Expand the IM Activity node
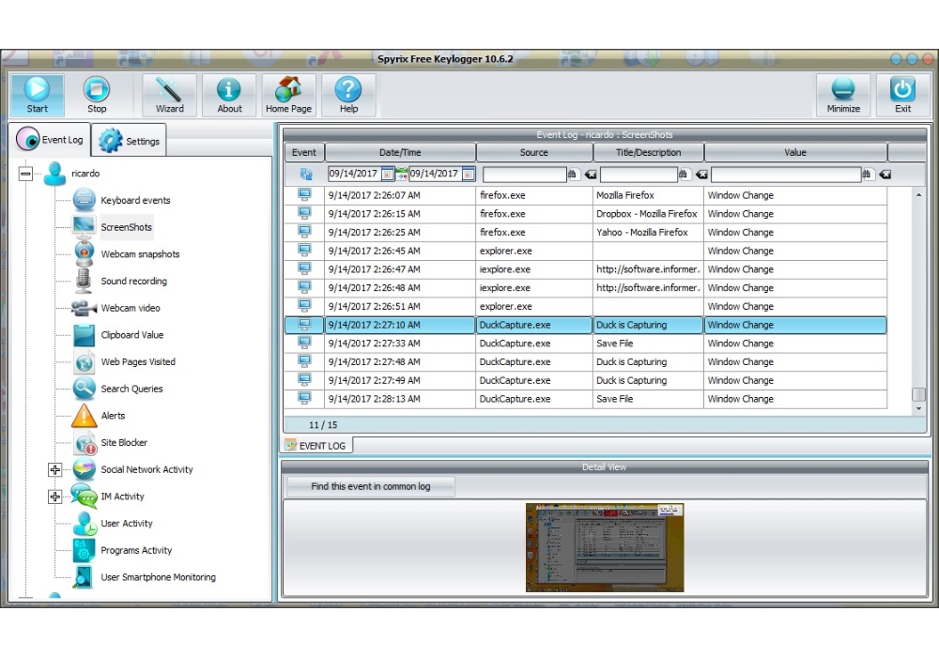Screen dimensions: 939x657 tap(55, 497)
